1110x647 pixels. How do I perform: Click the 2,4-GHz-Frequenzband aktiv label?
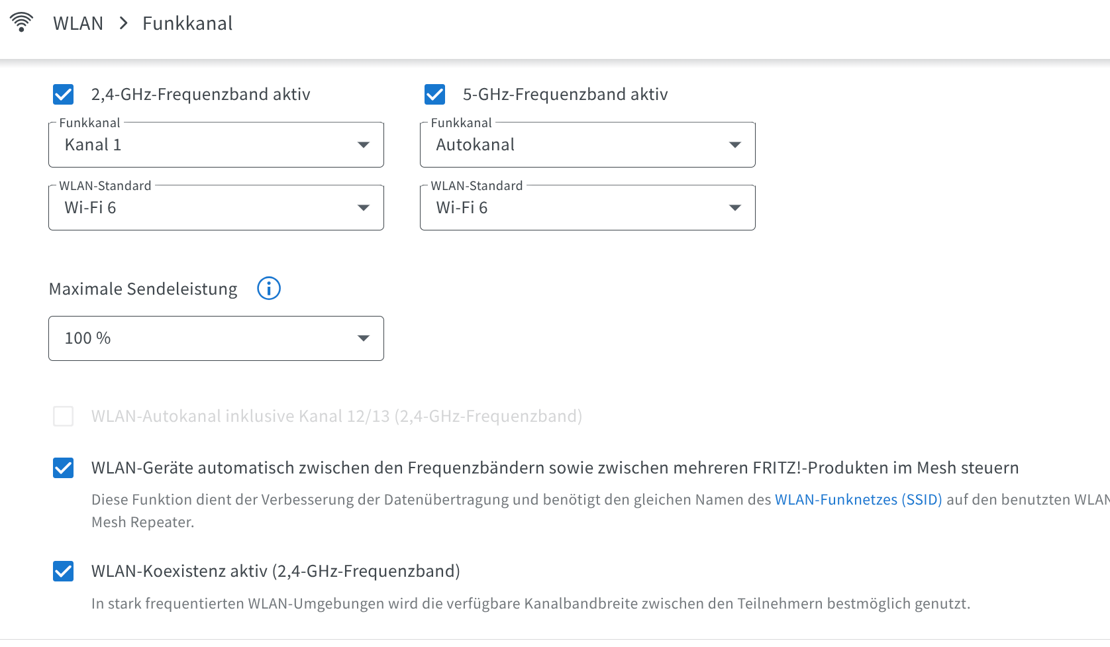(201, 95)
